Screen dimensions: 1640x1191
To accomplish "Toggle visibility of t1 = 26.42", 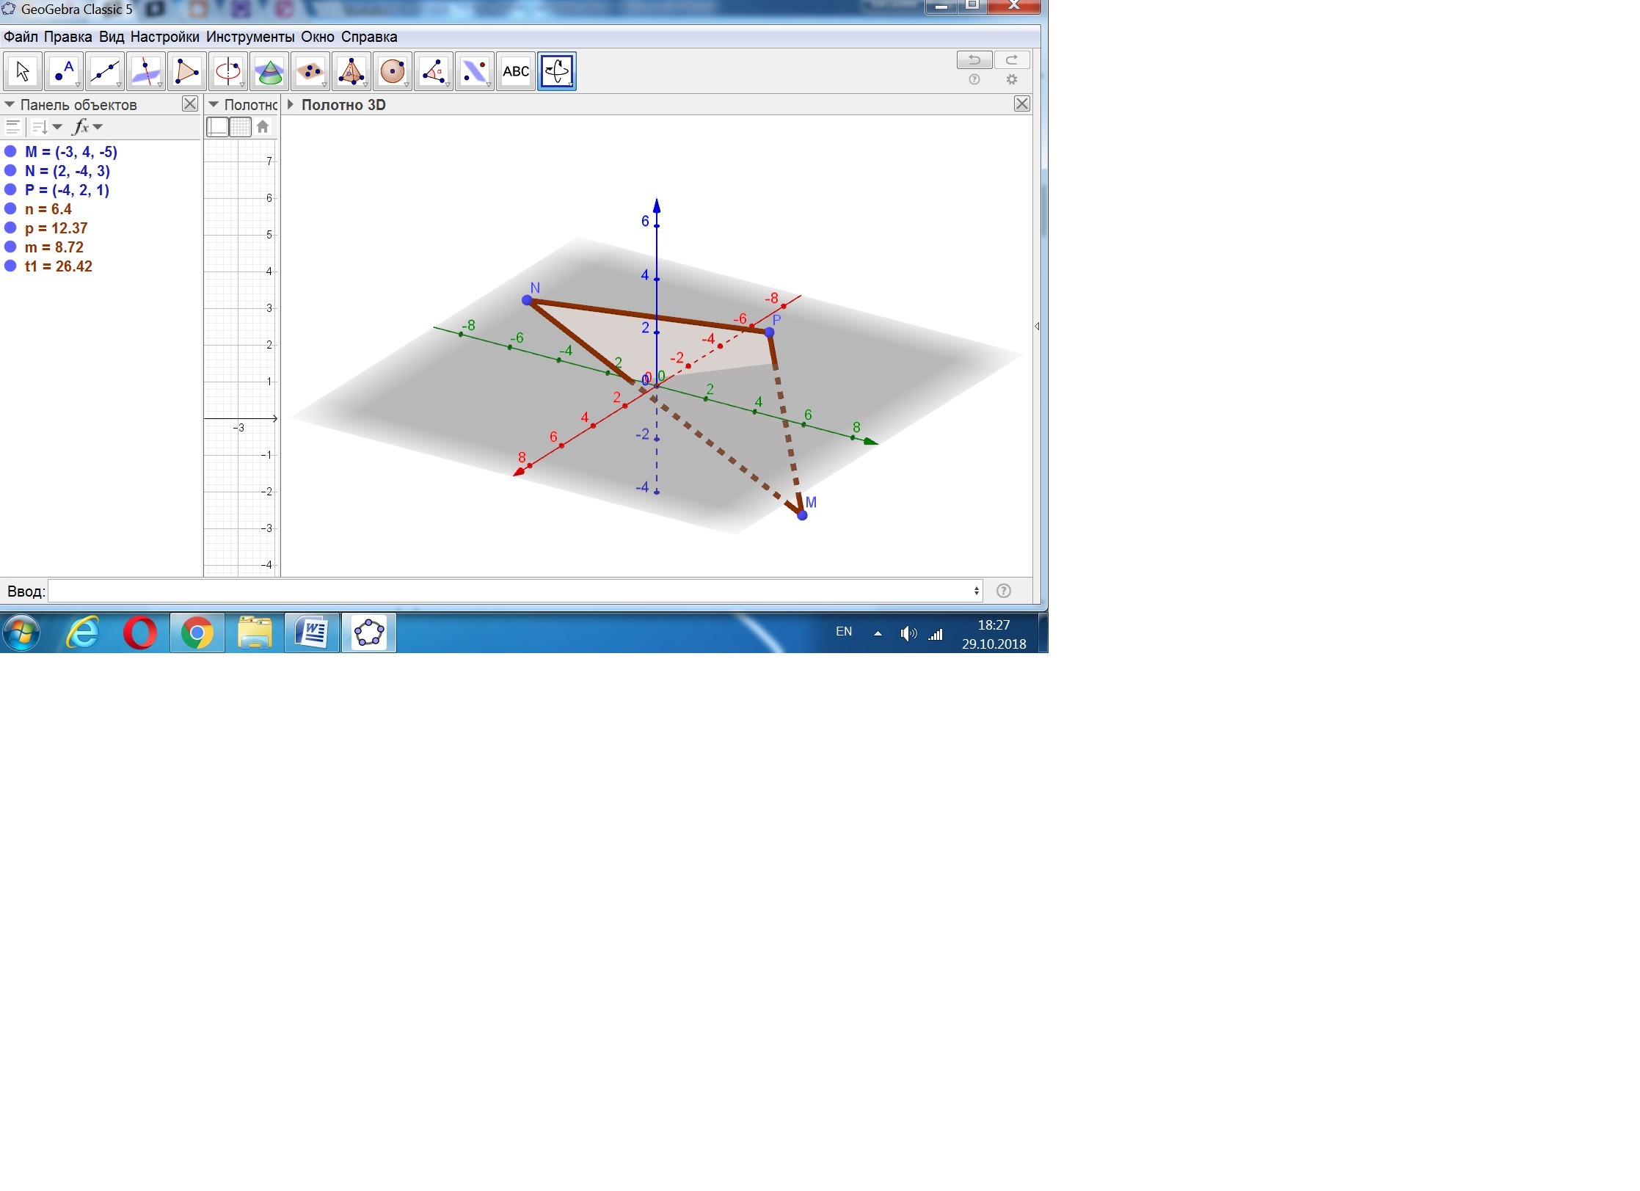I will click(10, 266).
